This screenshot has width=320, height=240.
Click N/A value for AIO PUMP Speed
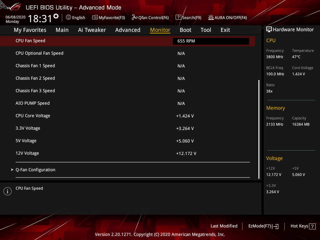(181, 103)
